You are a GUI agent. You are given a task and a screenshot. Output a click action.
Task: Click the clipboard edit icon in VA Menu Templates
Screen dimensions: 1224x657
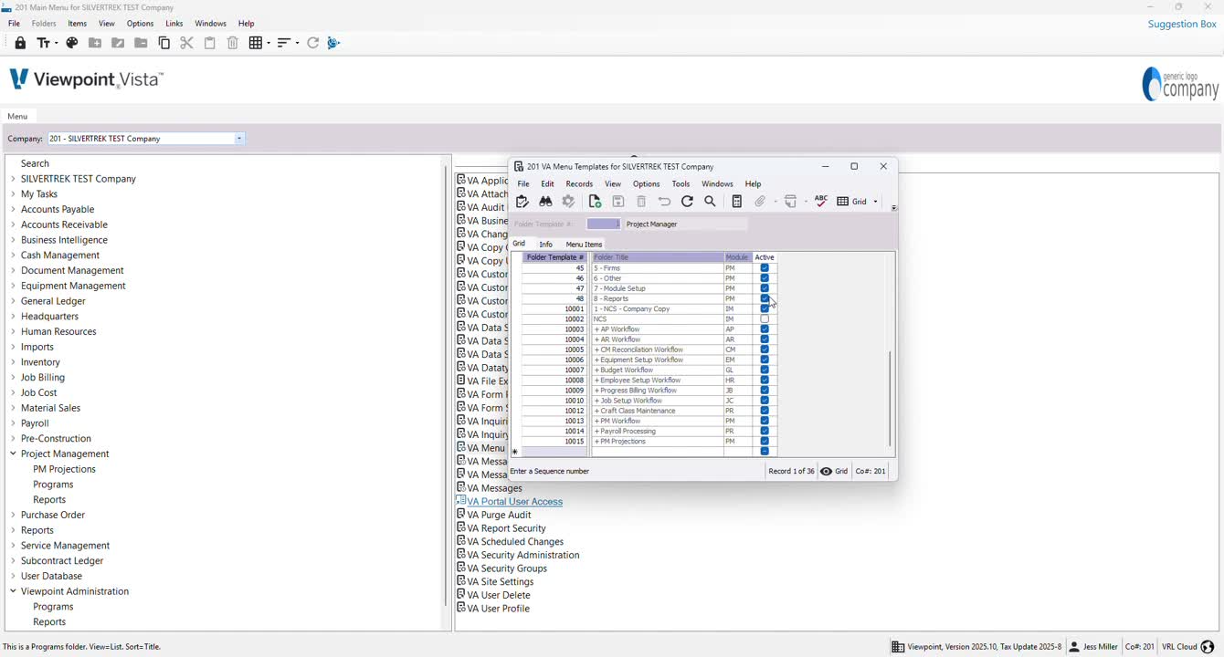(x=522, y=202)
